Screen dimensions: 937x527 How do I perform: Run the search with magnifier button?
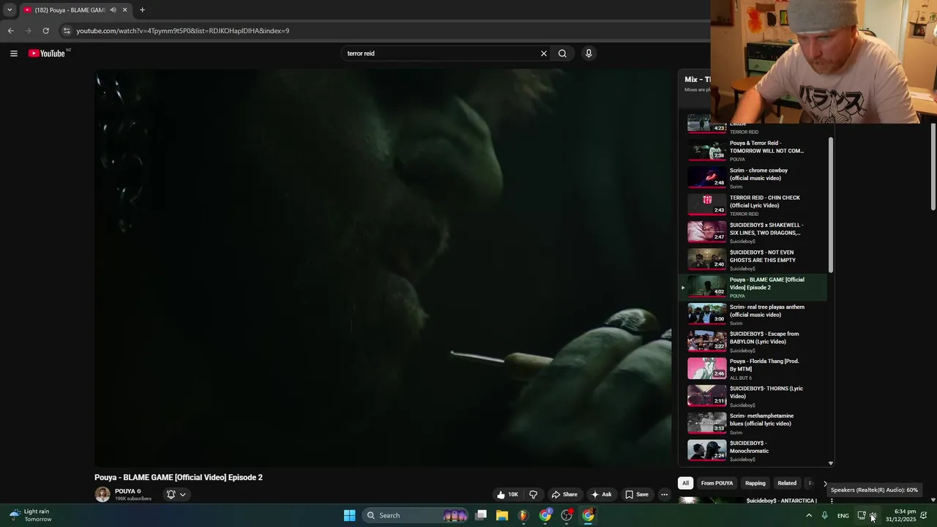point(562,53)
